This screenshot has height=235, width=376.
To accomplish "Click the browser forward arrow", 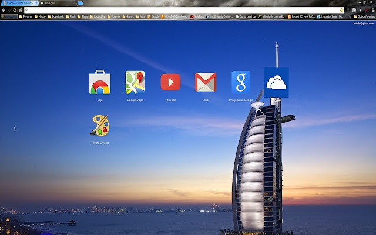I will click(9, 10).
